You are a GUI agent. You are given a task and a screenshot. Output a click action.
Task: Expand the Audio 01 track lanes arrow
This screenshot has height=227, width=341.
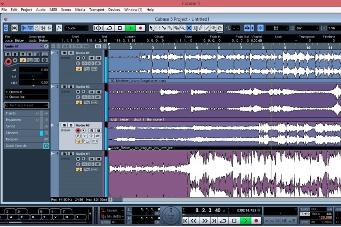53,53
